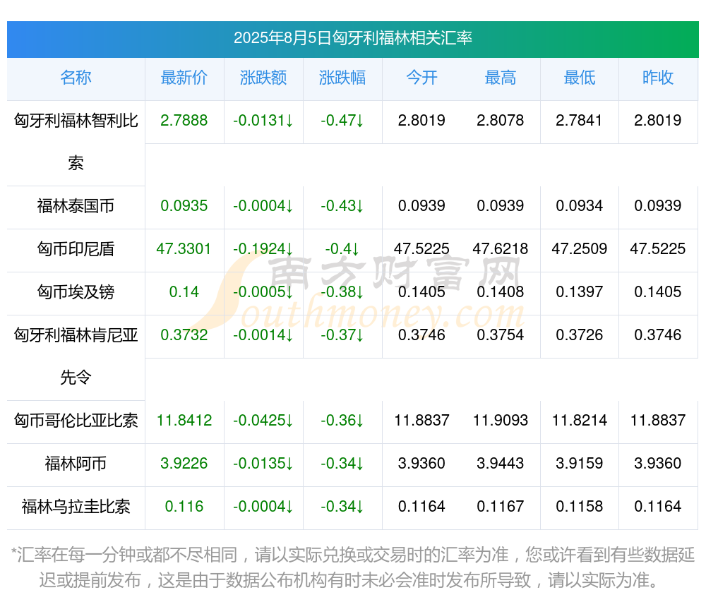Click the 今开 column header
The height and width of the screenshot is (602, 706).
click(421, 78)
